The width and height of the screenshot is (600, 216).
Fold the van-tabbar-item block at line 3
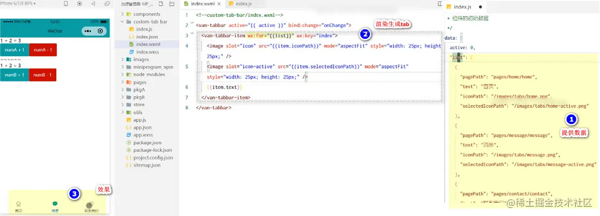click(192, 34)
